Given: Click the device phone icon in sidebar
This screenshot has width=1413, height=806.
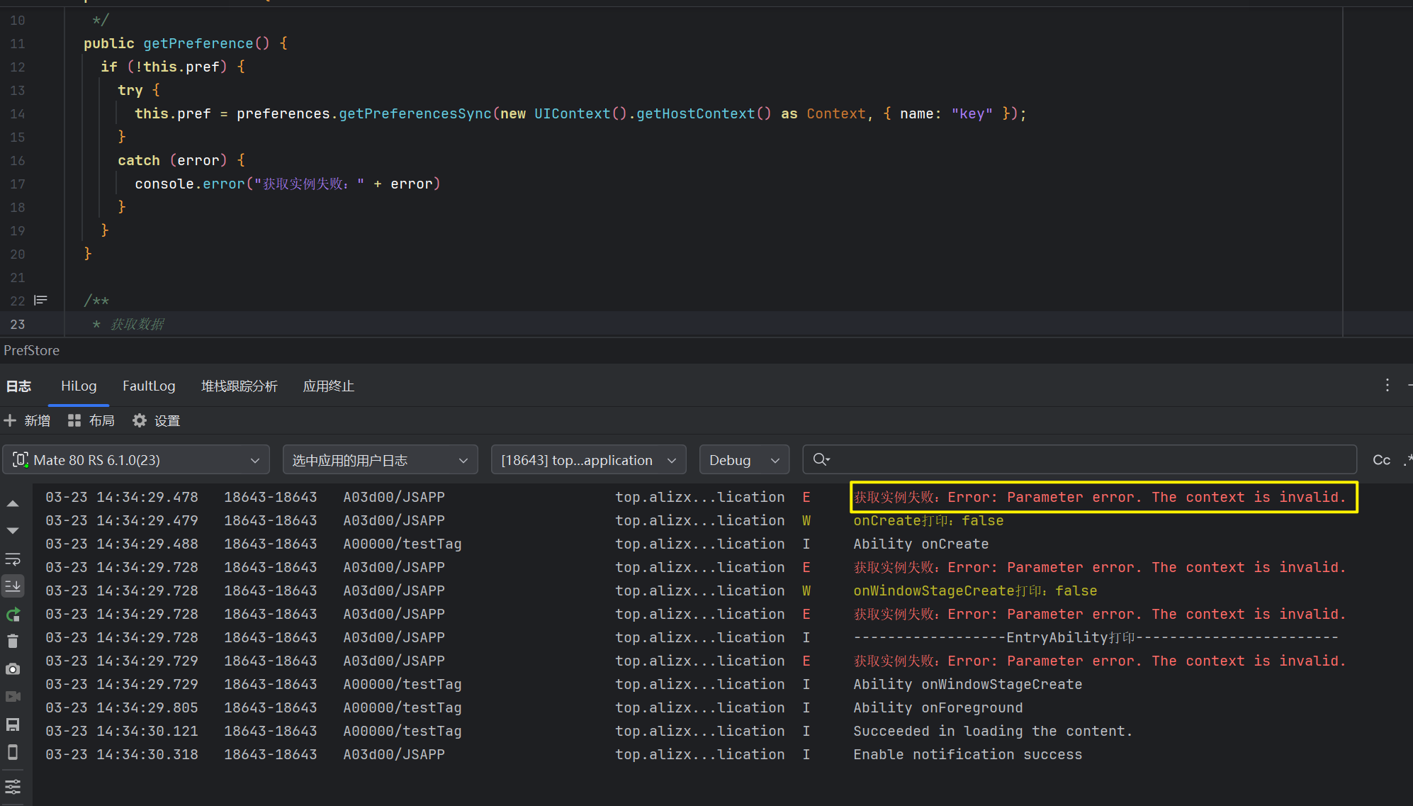Looking at the screenshot, I should click(13, 752).
